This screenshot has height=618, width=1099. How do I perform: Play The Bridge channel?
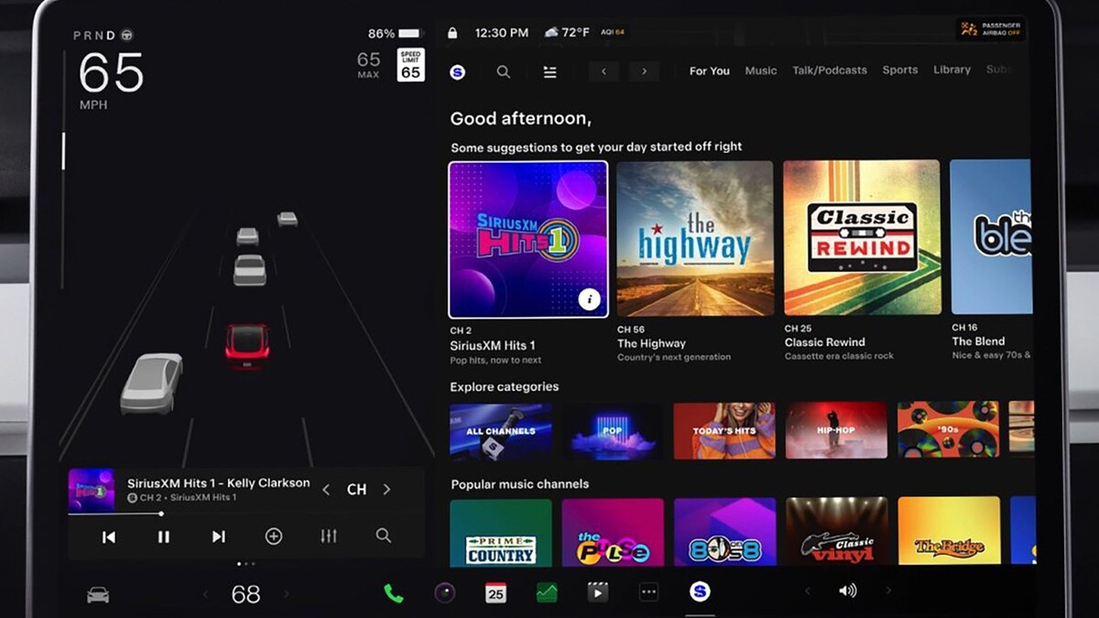click(x=948, y=533)
